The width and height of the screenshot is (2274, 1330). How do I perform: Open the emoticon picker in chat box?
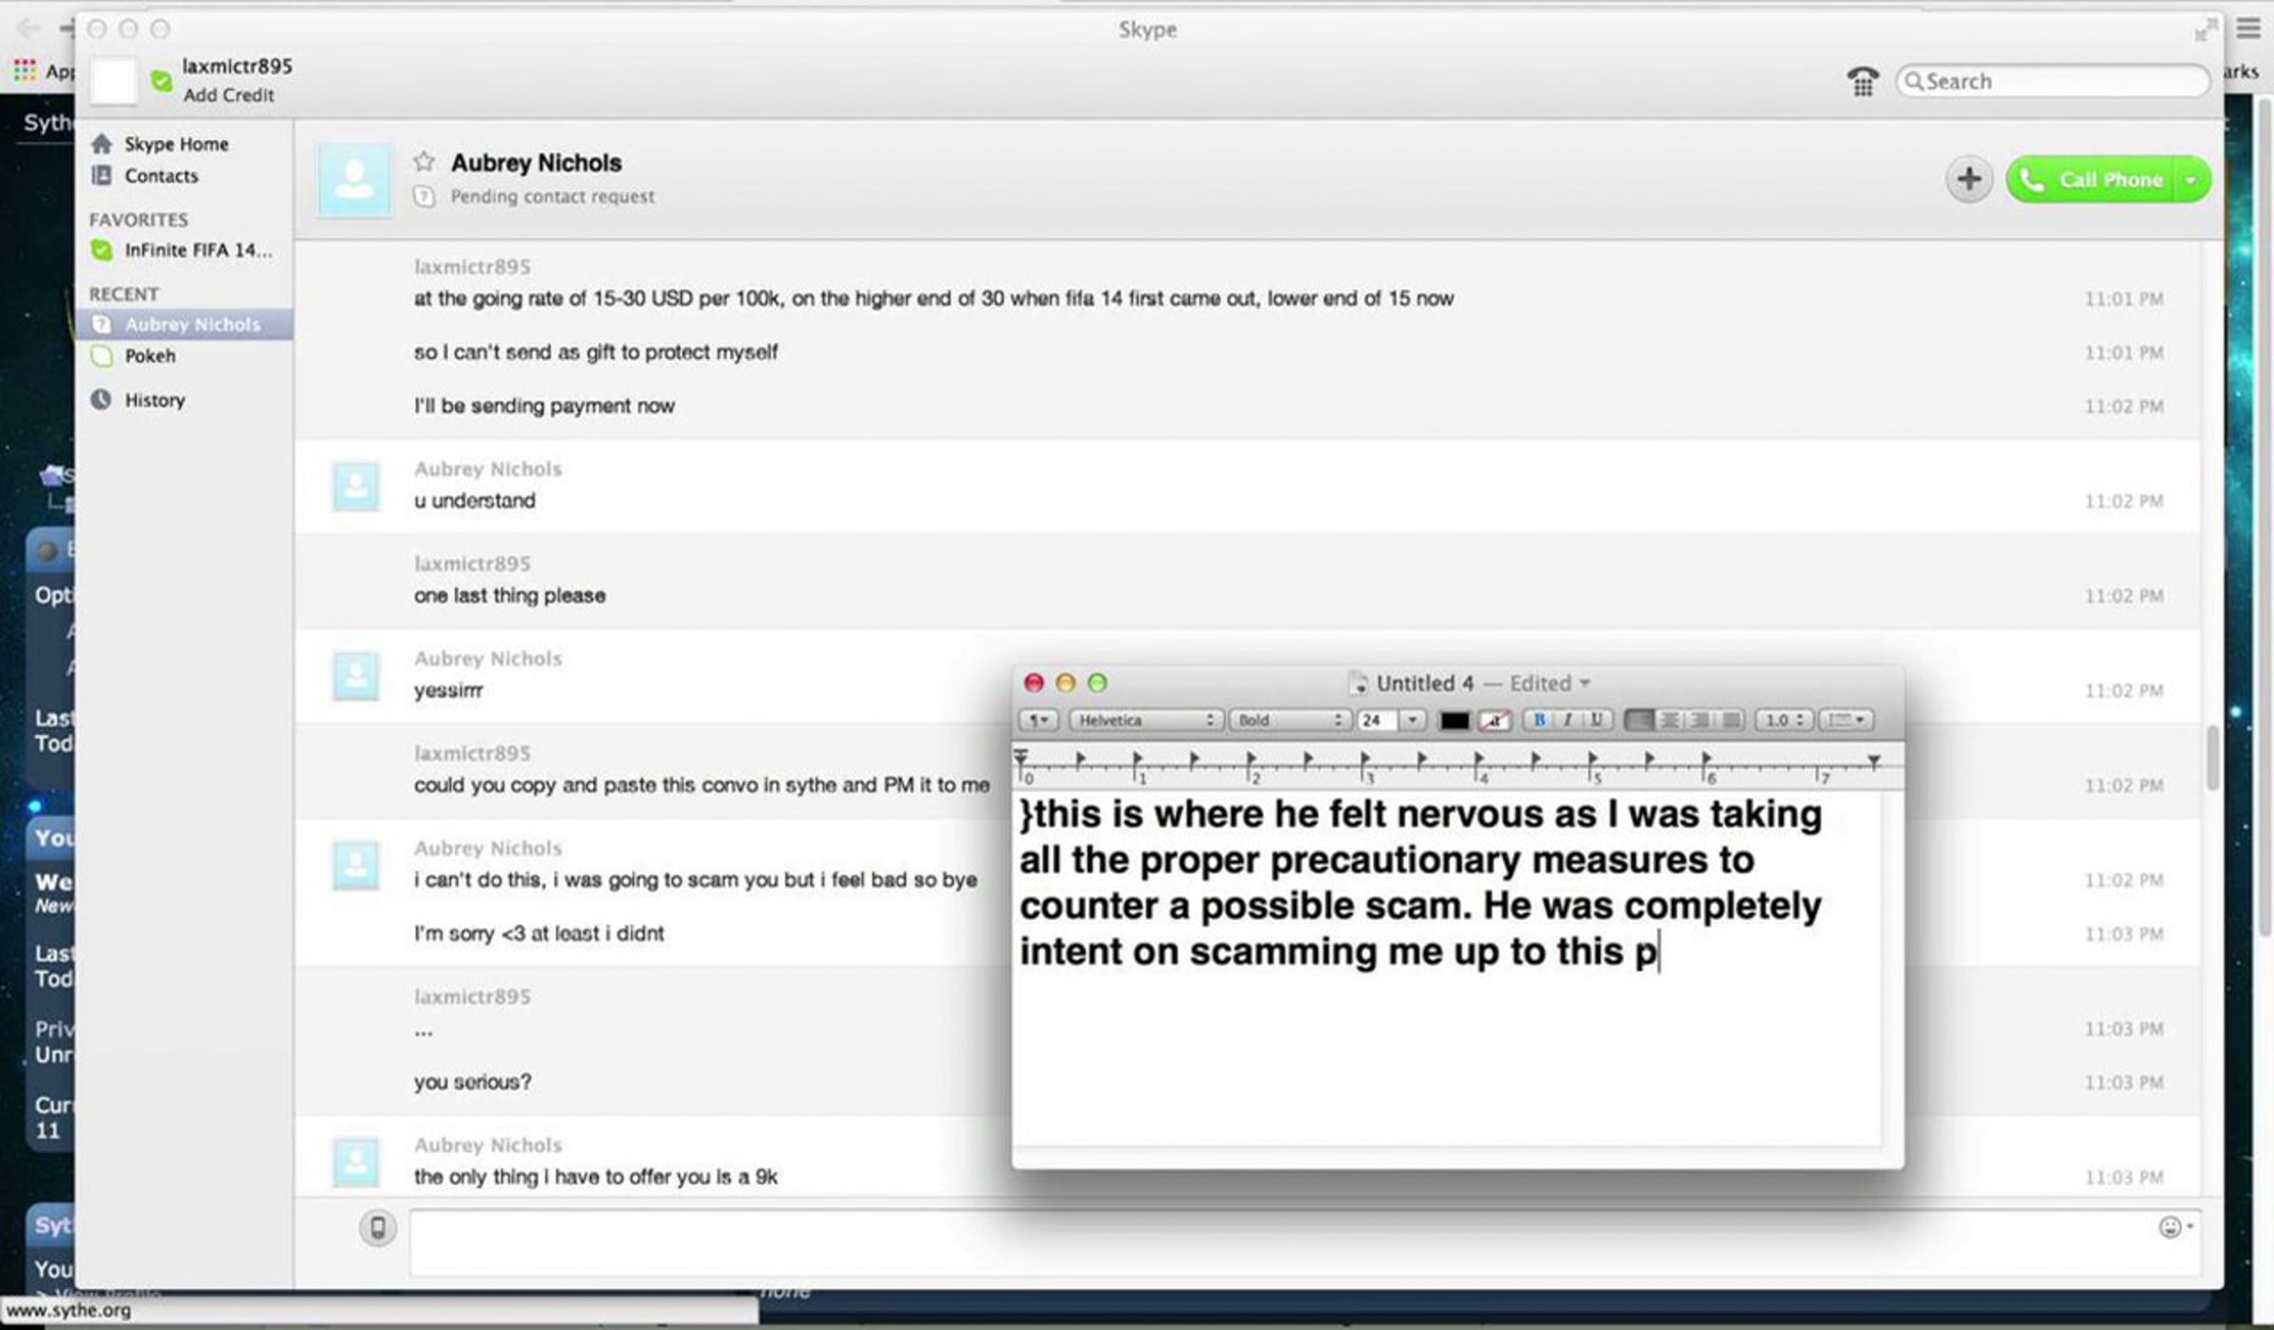pos(2175,1228)
